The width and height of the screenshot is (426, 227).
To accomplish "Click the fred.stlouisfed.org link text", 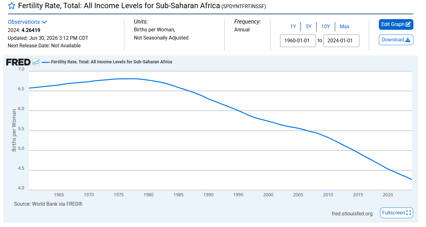I will coord(352,214).
